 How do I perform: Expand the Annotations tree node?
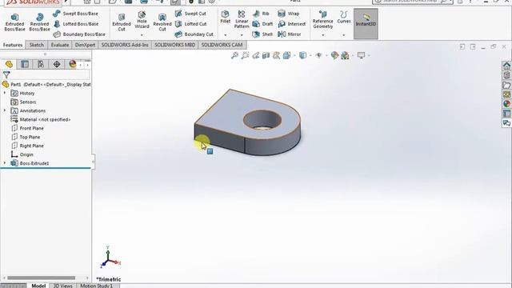click(5, 110)
